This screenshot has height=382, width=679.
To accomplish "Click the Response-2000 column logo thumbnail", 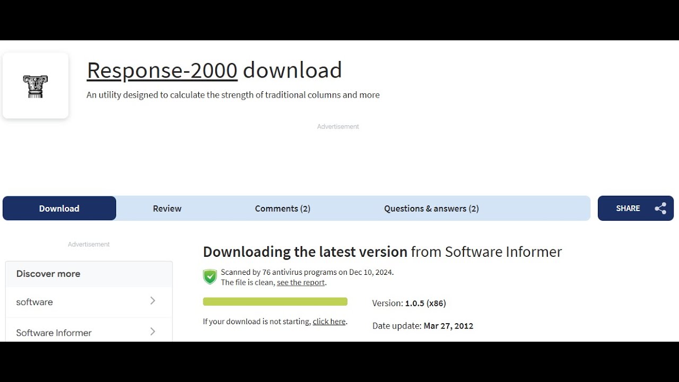I will [36, 85].
